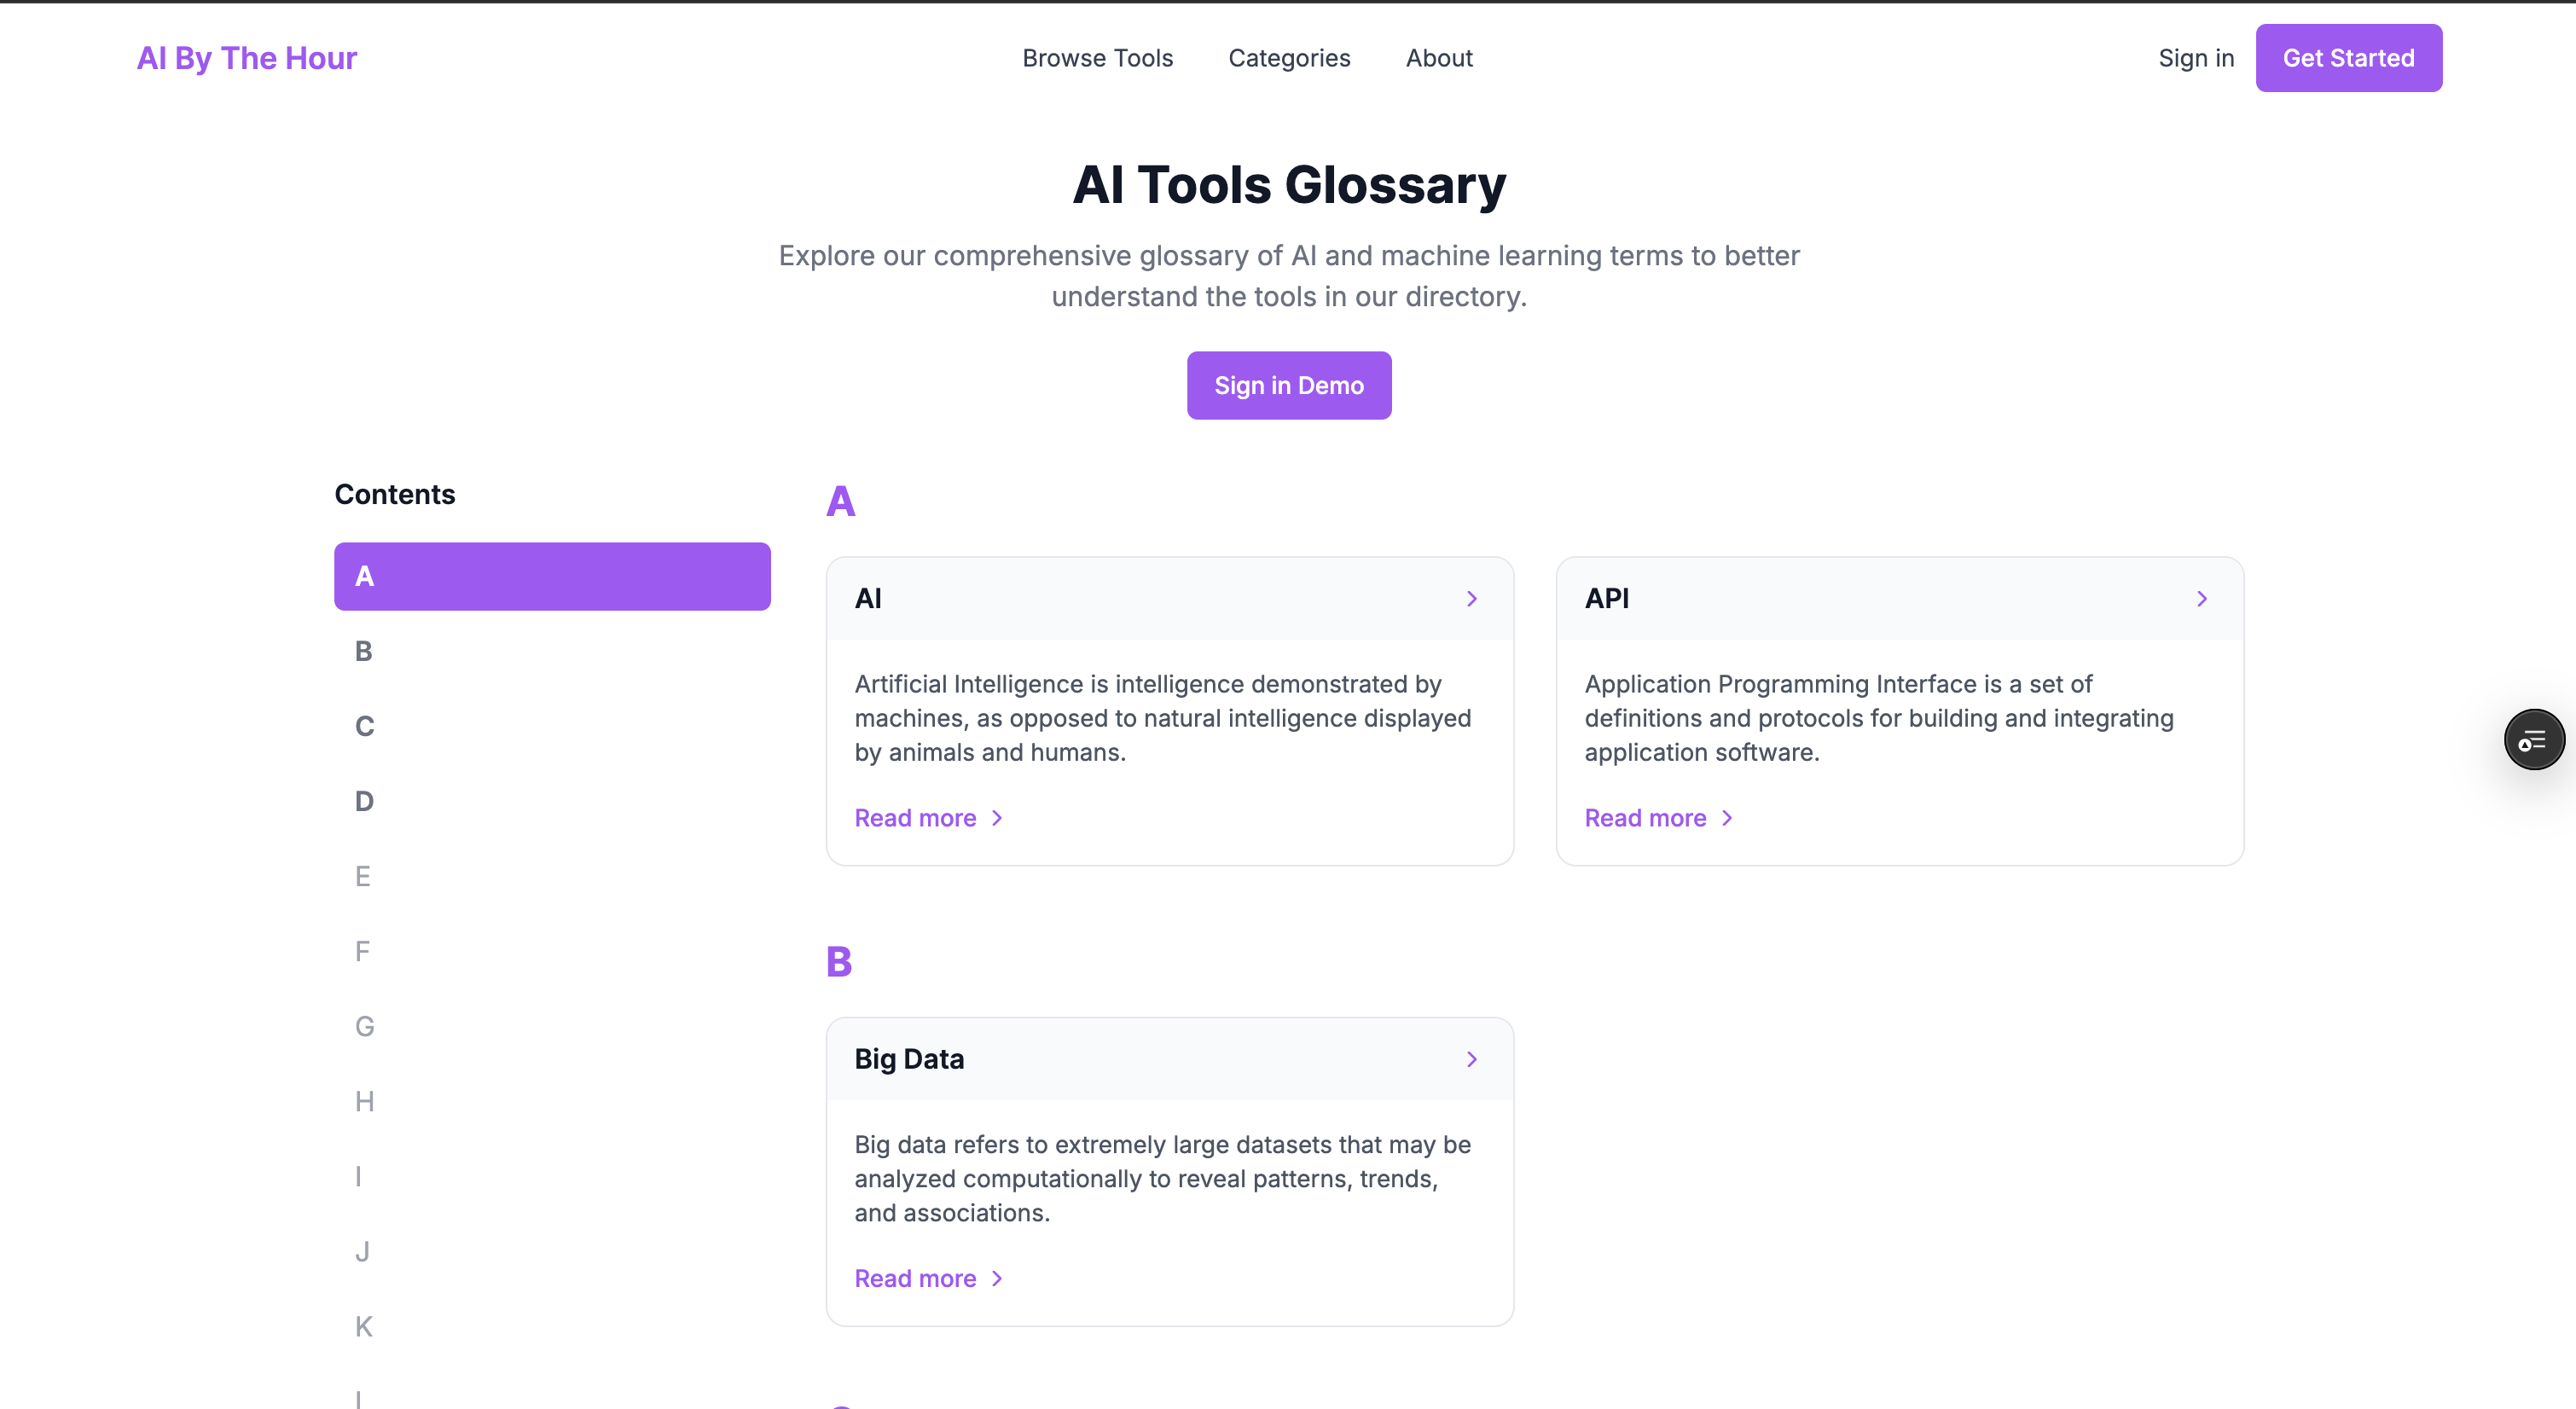This screenshot has height=1409, width=2576.
Task: Open the Categories navigation item
Action: click(x=1289, y=58)
